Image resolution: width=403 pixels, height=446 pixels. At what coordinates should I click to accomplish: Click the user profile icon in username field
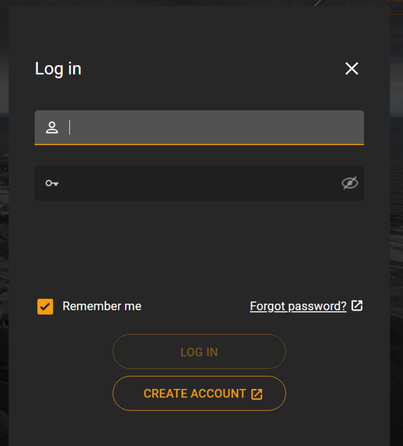[52, 127]
